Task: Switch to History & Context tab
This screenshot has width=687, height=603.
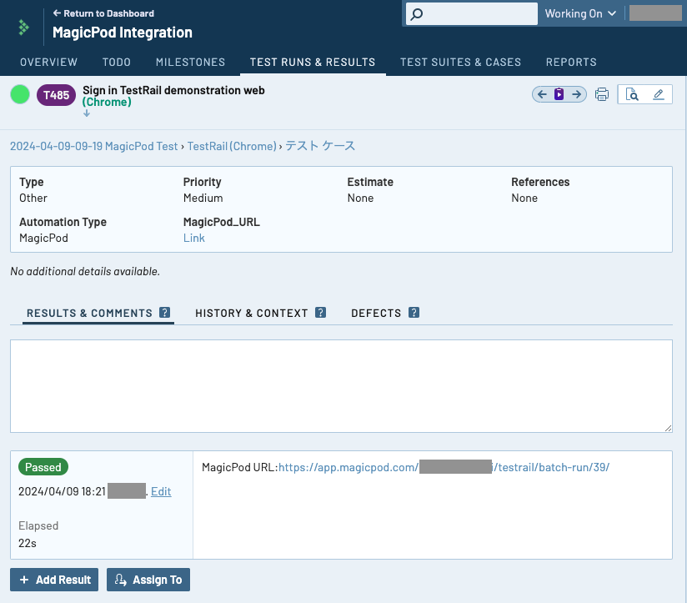Action: click(x=252, y=314)
